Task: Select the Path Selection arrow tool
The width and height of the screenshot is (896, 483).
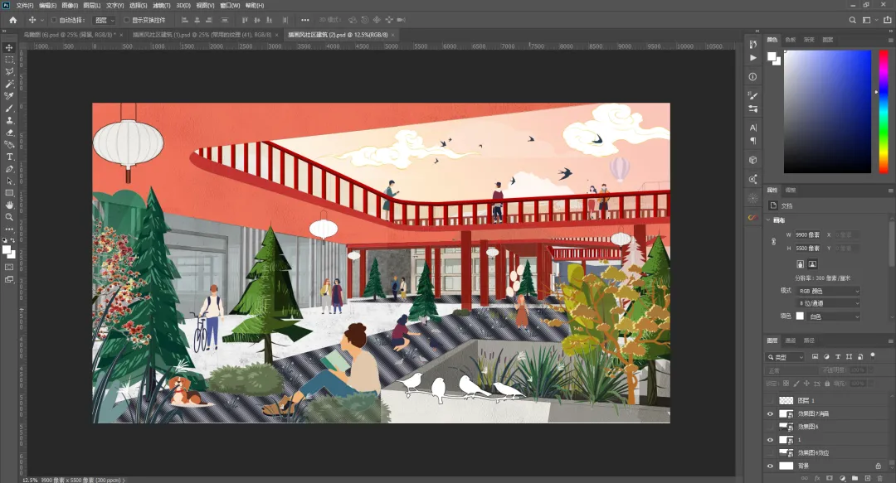Action: click(x=9, y=181)
